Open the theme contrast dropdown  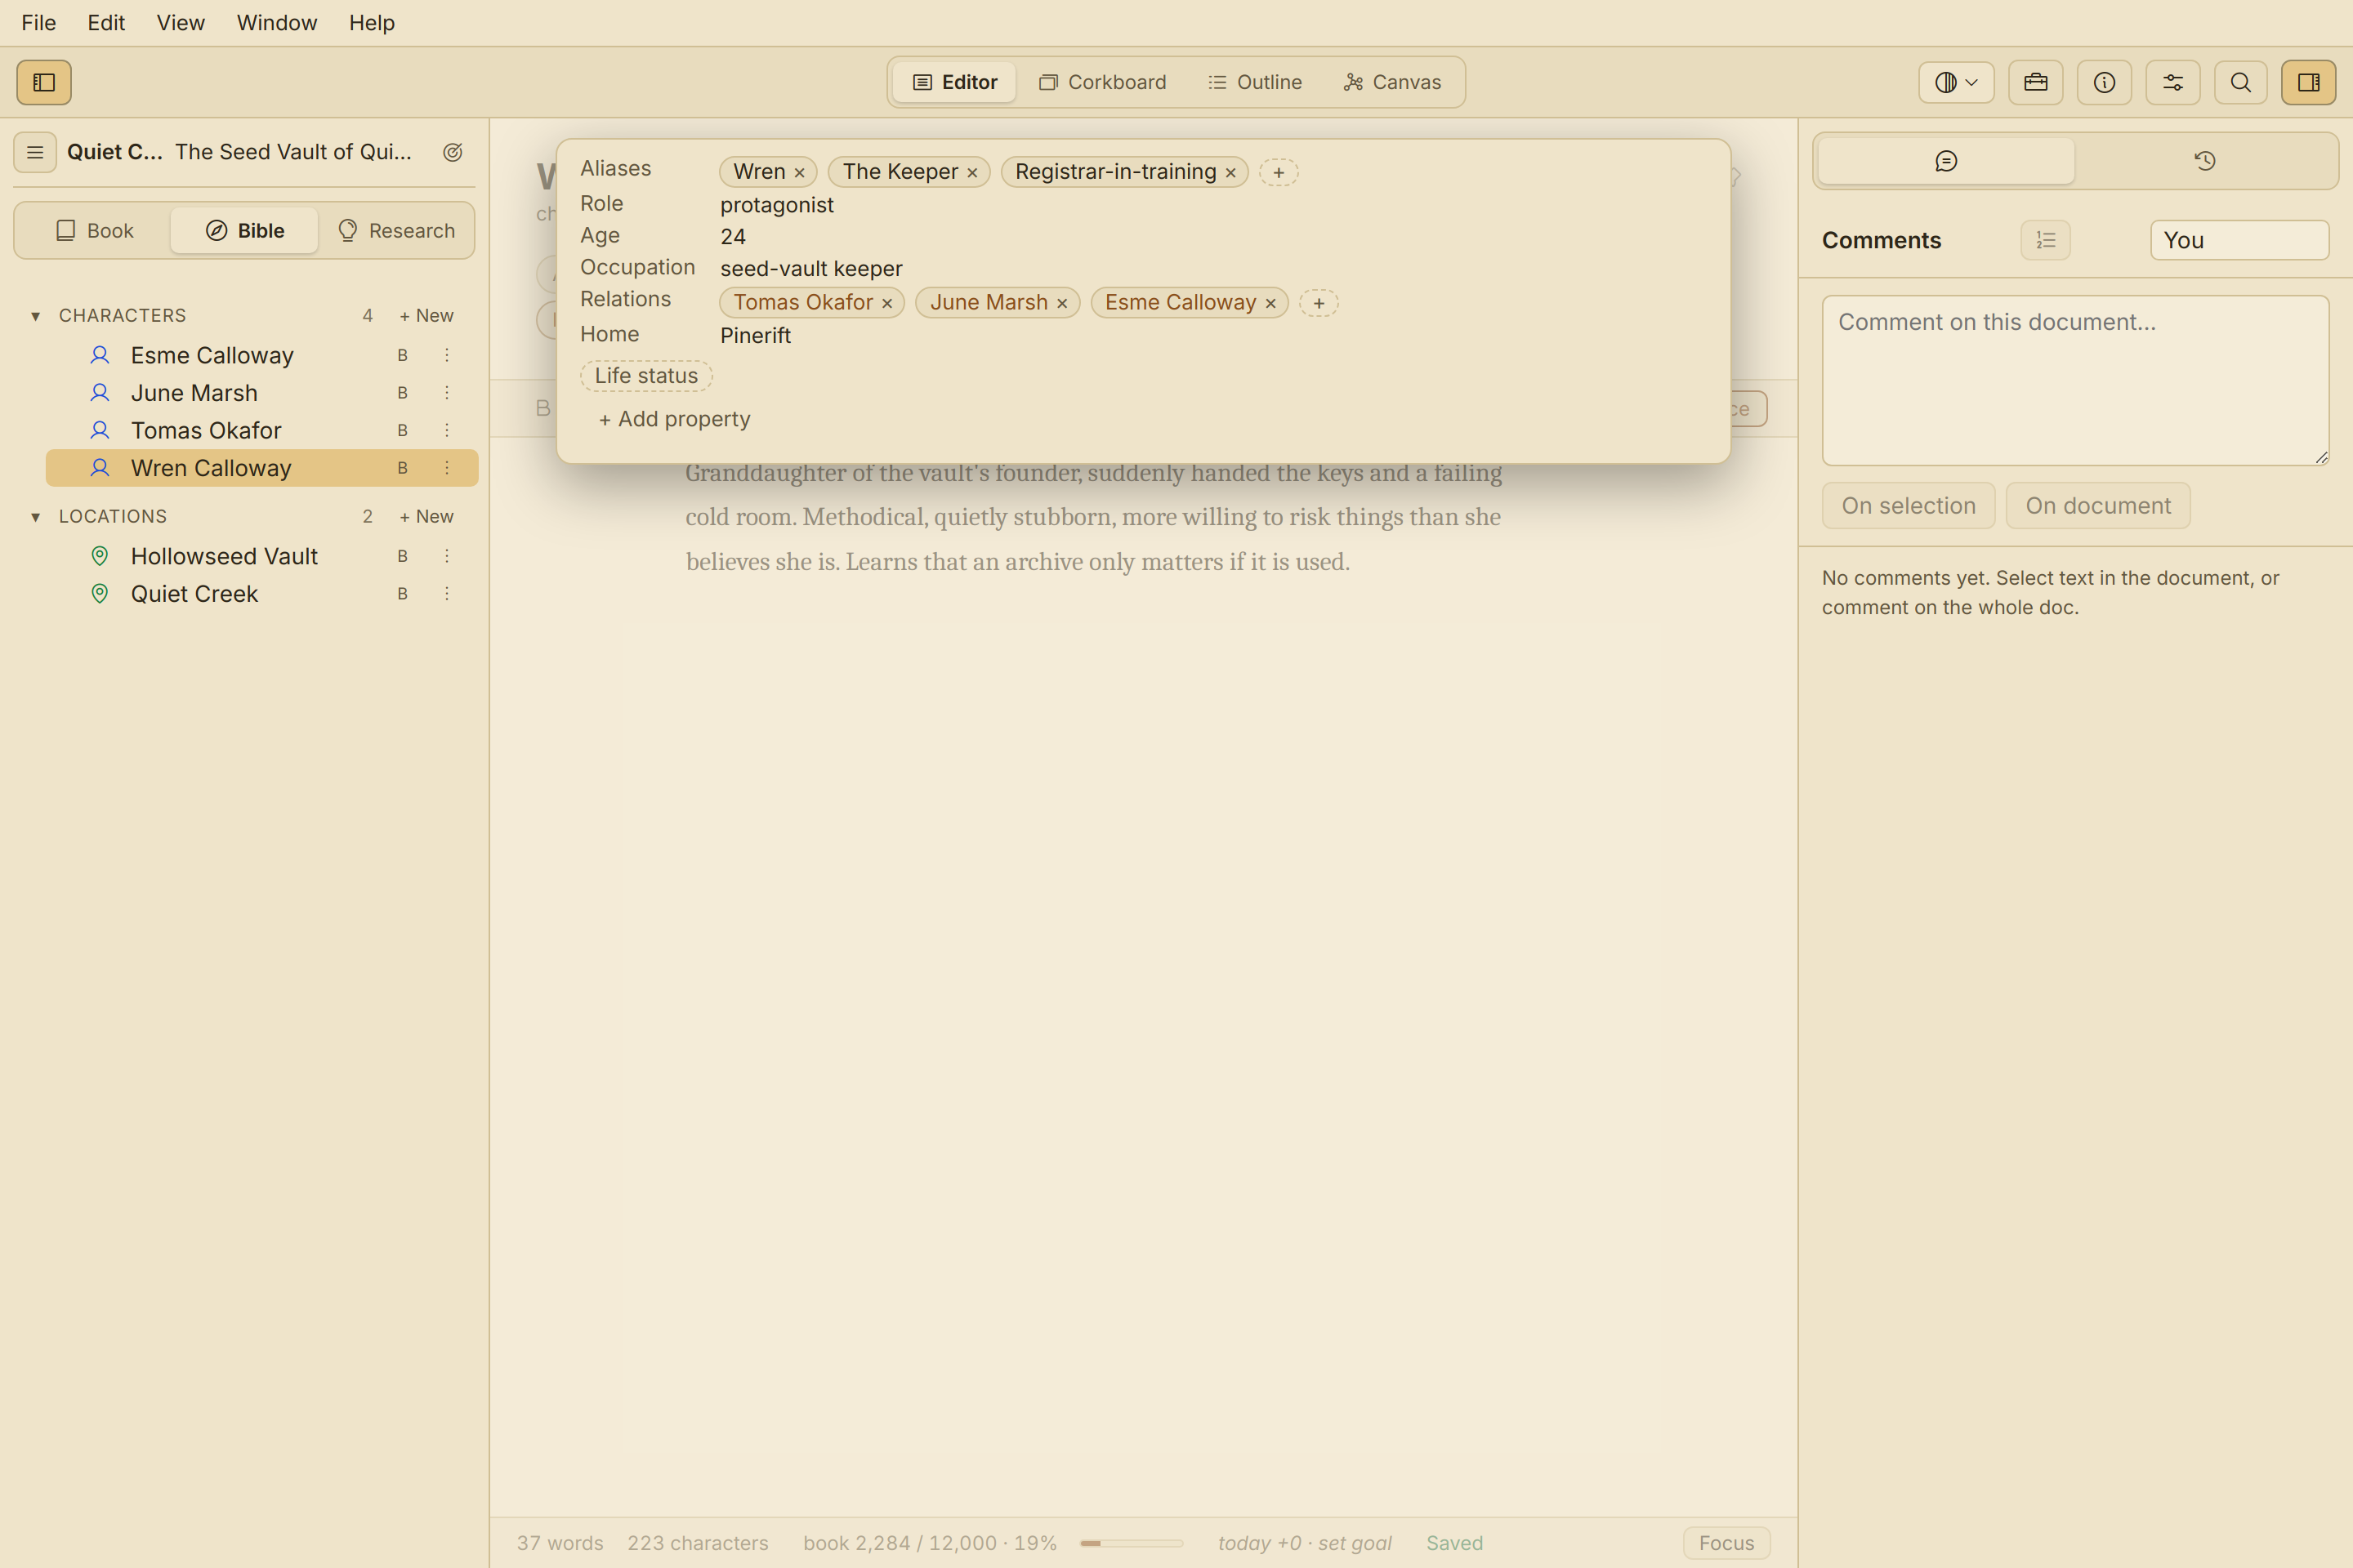click(x=1956, y=82)
